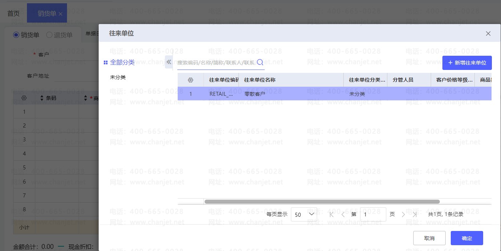
Task: Click the 取消 button
Action: (429, 238)
